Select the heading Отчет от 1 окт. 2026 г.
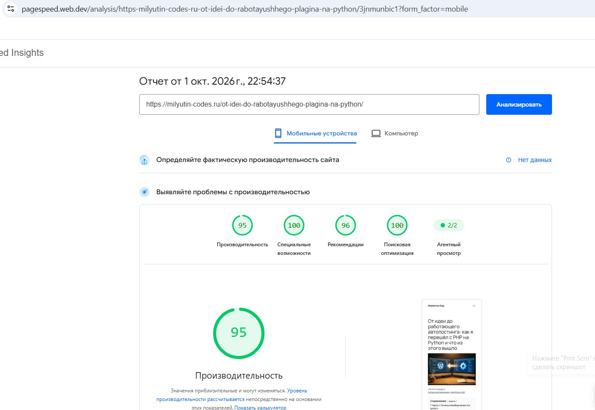This screenshot has width=595, height=410. (212, 81)
